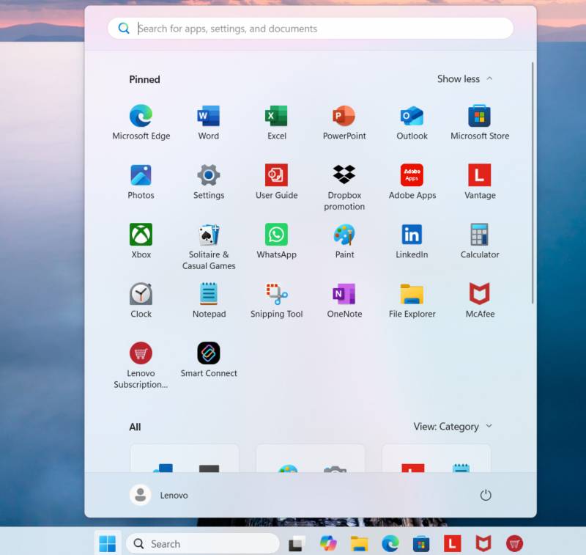Open Lenovo Subscription app in pinned
Screen dimensions: 586x555
(141, 365)
